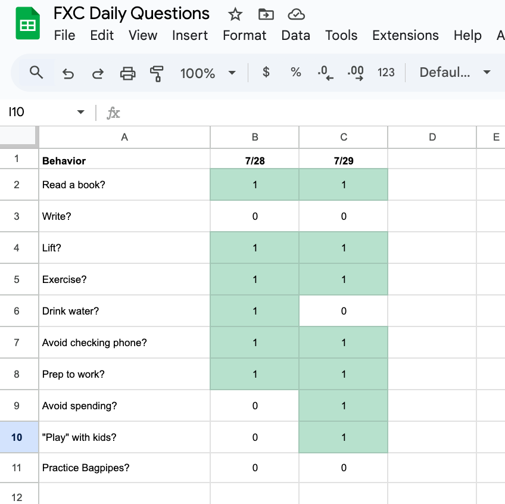
Task: Select the "Avoid spending?" cell
Action: pos(124,406)
